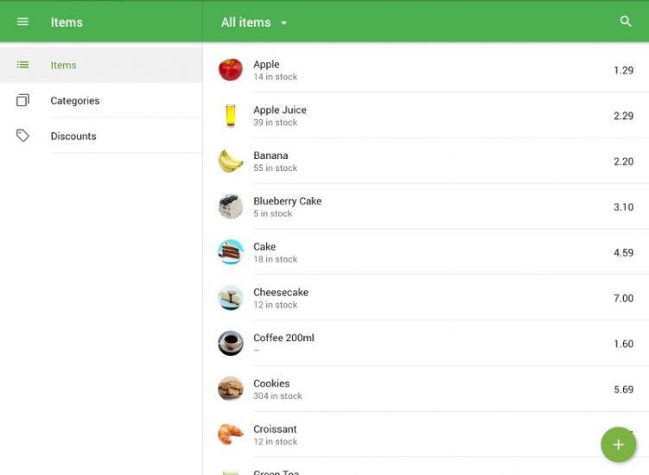The height and width of the screenshot is (475, 649).
Task: Click the Apple Juice glass thumbnail
Action: coord(231,116)
